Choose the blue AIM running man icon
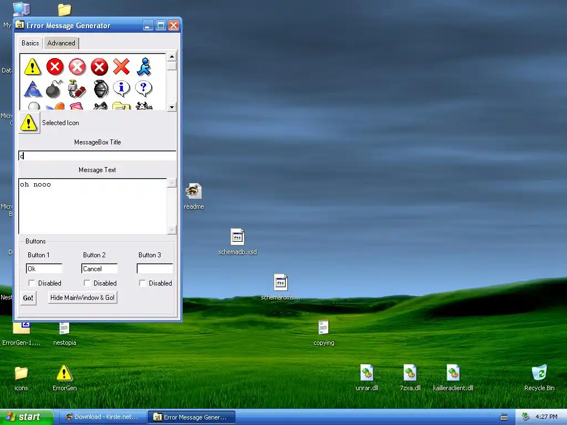567x425 pixels. (144, 67)
